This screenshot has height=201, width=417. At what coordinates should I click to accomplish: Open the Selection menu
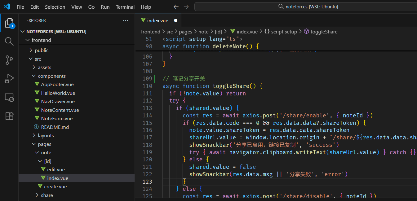click(x=55, y=7)
